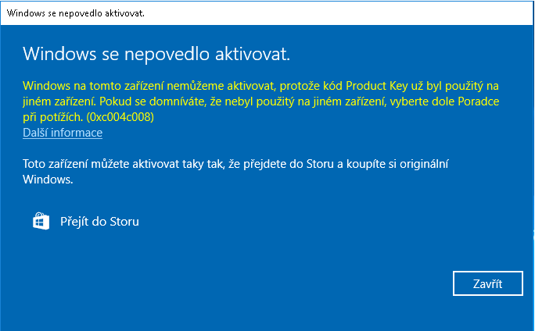Open the Další informace link
The width and height of the screenshot is (535, 331).
[x=63, y=133]
